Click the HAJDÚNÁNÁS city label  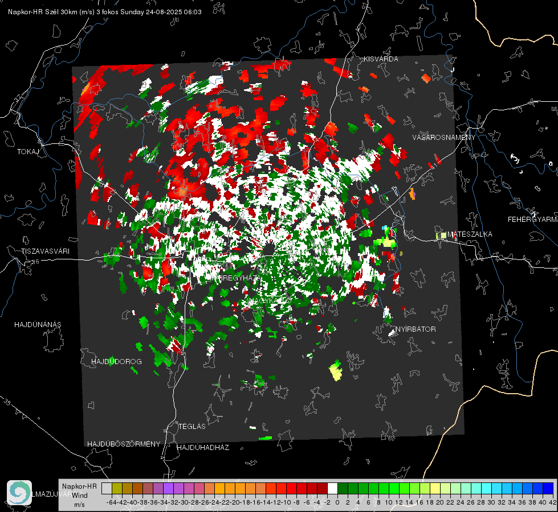[x=38, y=324]
